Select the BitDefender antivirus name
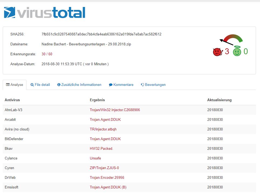 pos(14,139)
